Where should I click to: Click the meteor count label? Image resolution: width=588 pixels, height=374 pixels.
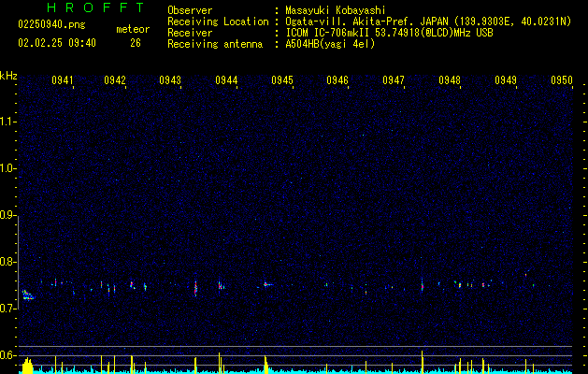pos(133,29)
